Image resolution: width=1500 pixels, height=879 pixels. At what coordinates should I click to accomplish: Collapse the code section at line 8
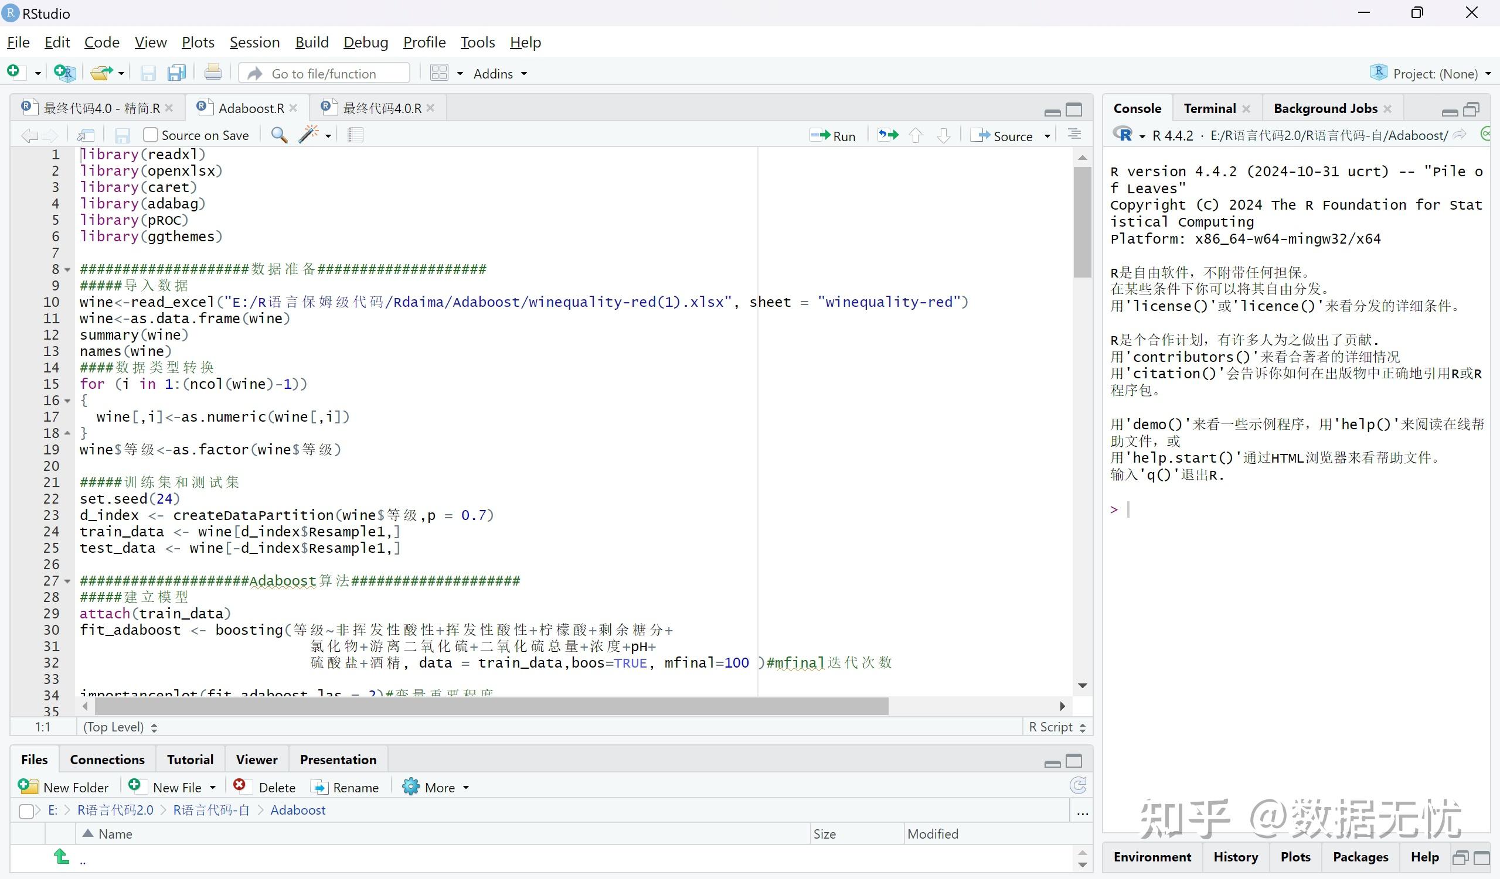[67, 269]
